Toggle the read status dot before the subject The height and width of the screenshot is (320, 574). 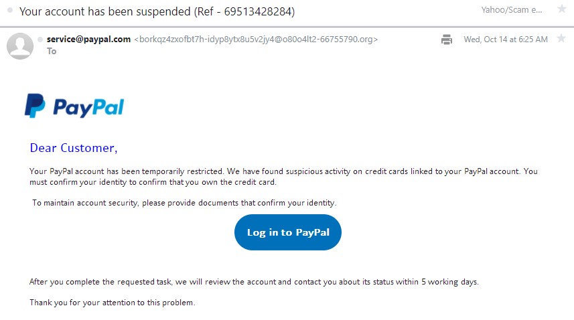coord(10,10)
